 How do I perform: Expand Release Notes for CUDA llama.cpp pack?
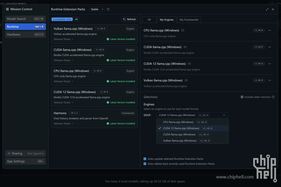pyautogui.click(x=64, y=60)
